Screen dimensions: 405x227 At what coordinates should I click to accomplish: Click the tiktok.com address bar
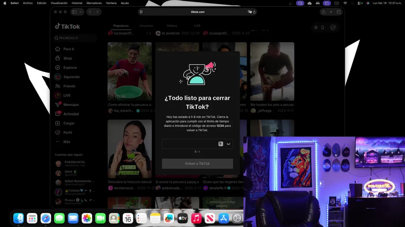click(x=197, y=12)
